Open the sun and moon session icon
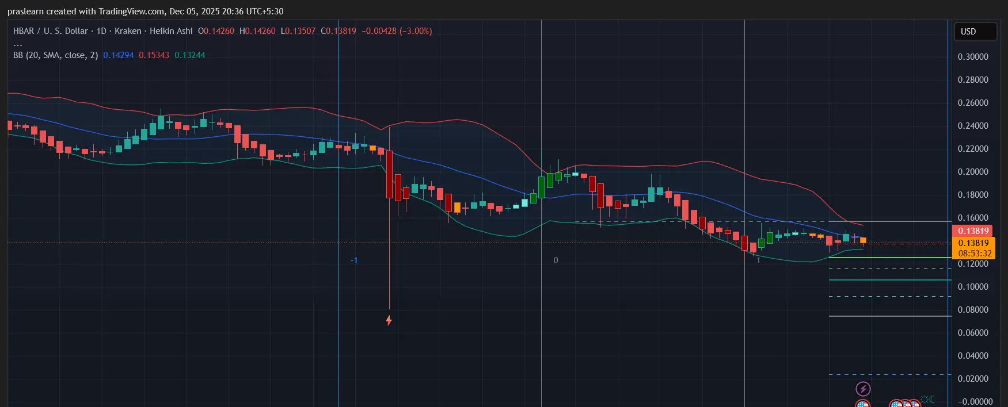1008x407 pixels. tap(927, 399)
